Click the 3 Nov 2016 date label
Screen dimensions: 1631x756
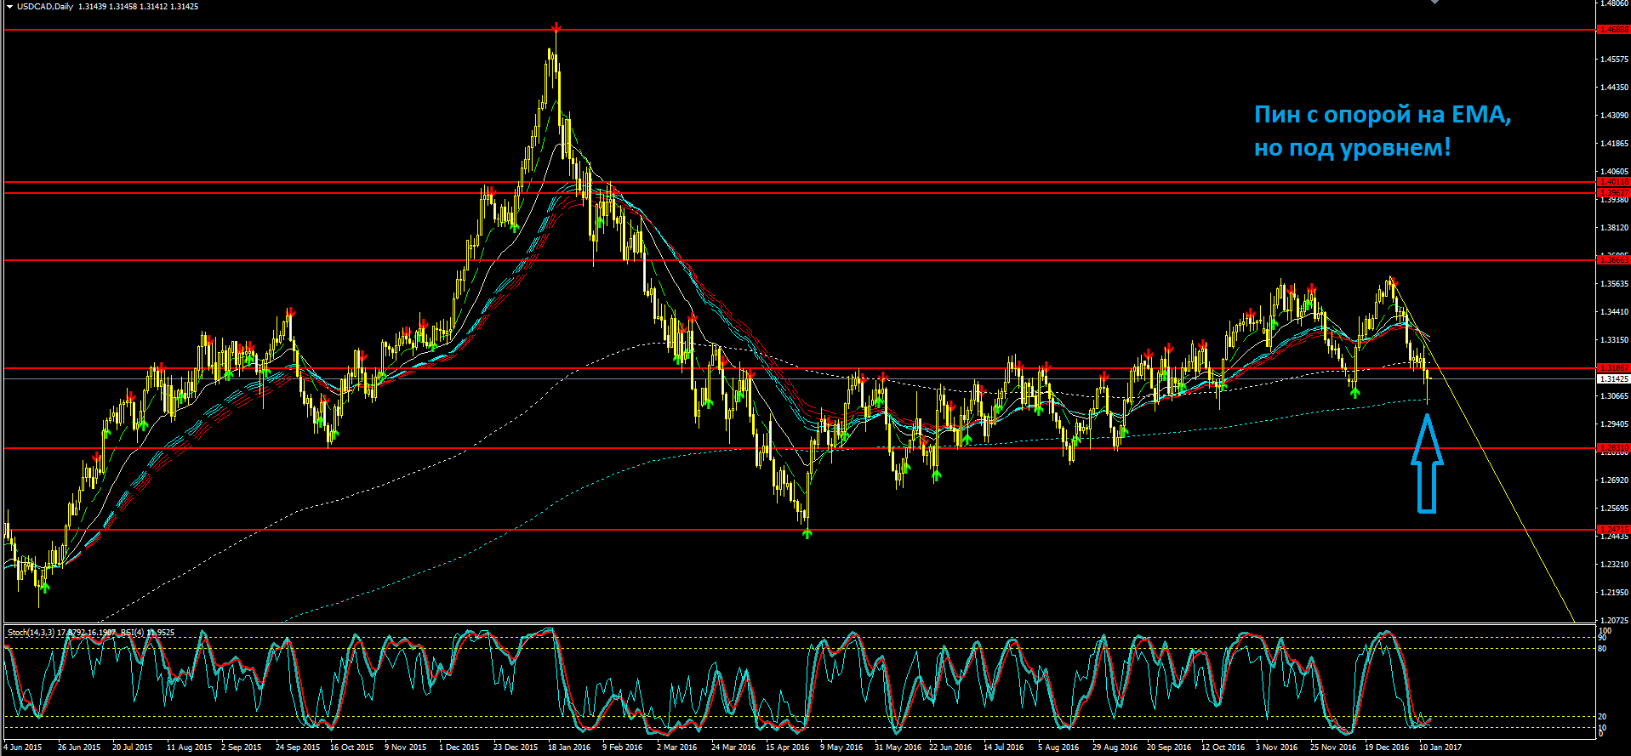tap(1277, 747)
